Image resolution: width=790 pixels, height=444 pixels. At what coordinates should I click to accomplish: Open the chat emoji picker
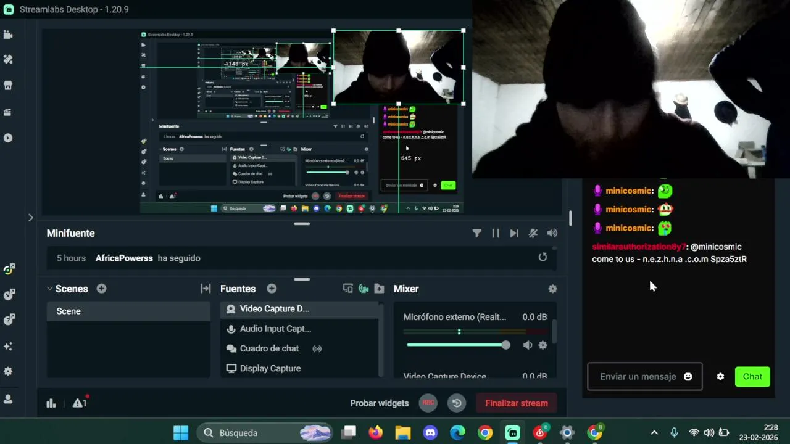(688, 377)
